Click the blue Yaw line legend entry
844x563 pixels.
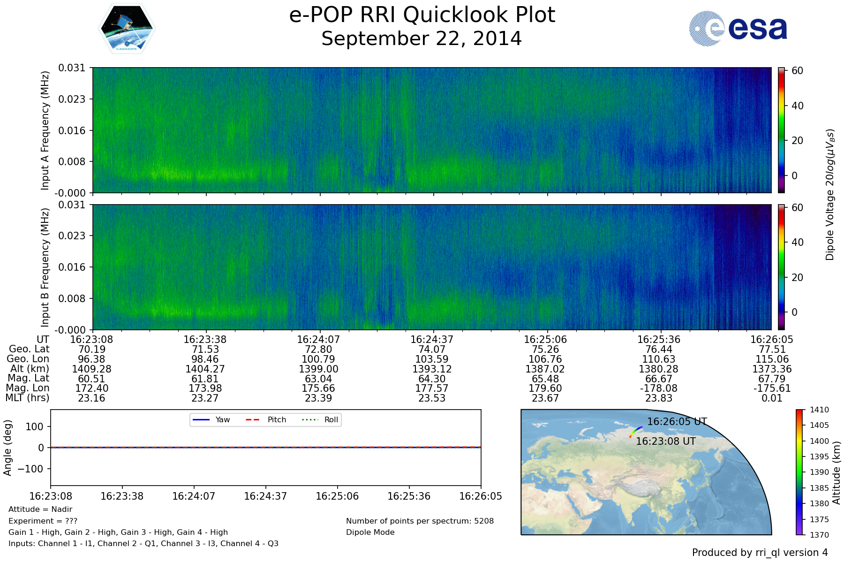pos(211,420)
